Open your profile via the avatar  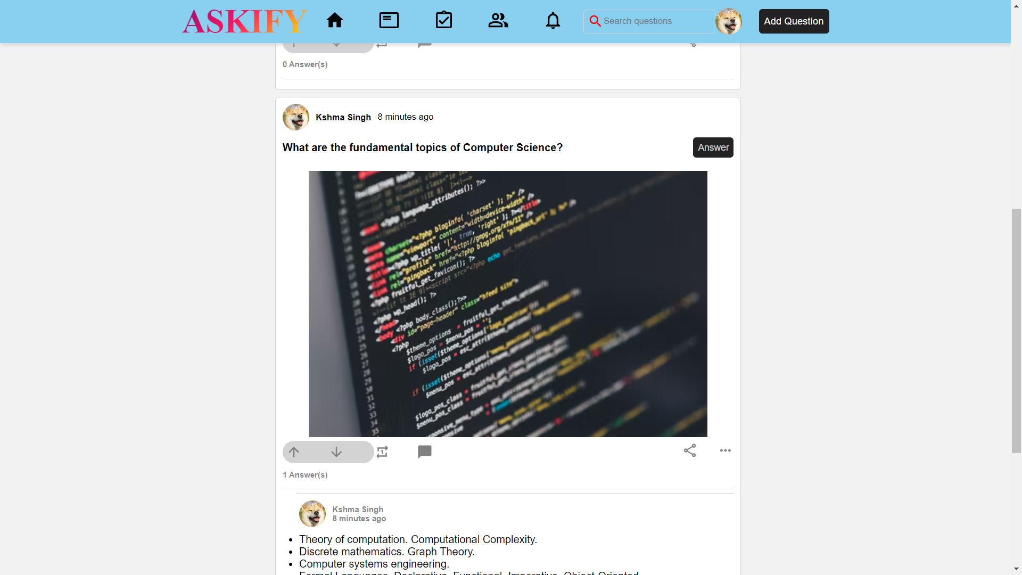[728, 21]
